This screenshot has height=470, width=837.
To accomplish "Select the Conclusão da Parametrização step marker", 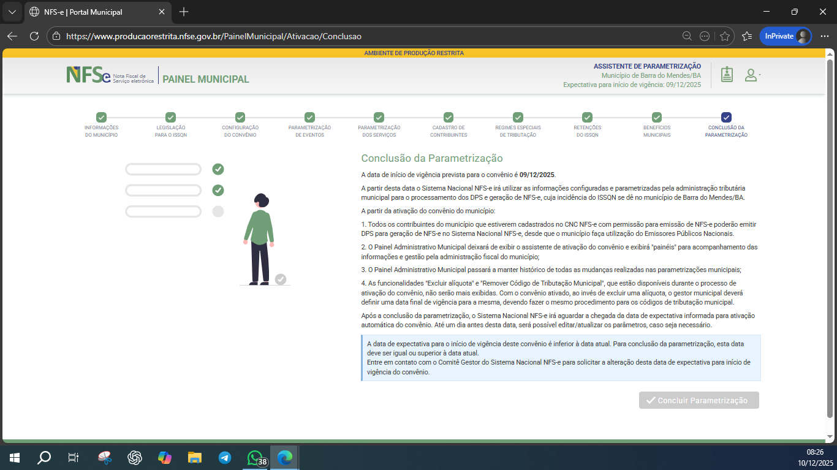I will (726, 117).
